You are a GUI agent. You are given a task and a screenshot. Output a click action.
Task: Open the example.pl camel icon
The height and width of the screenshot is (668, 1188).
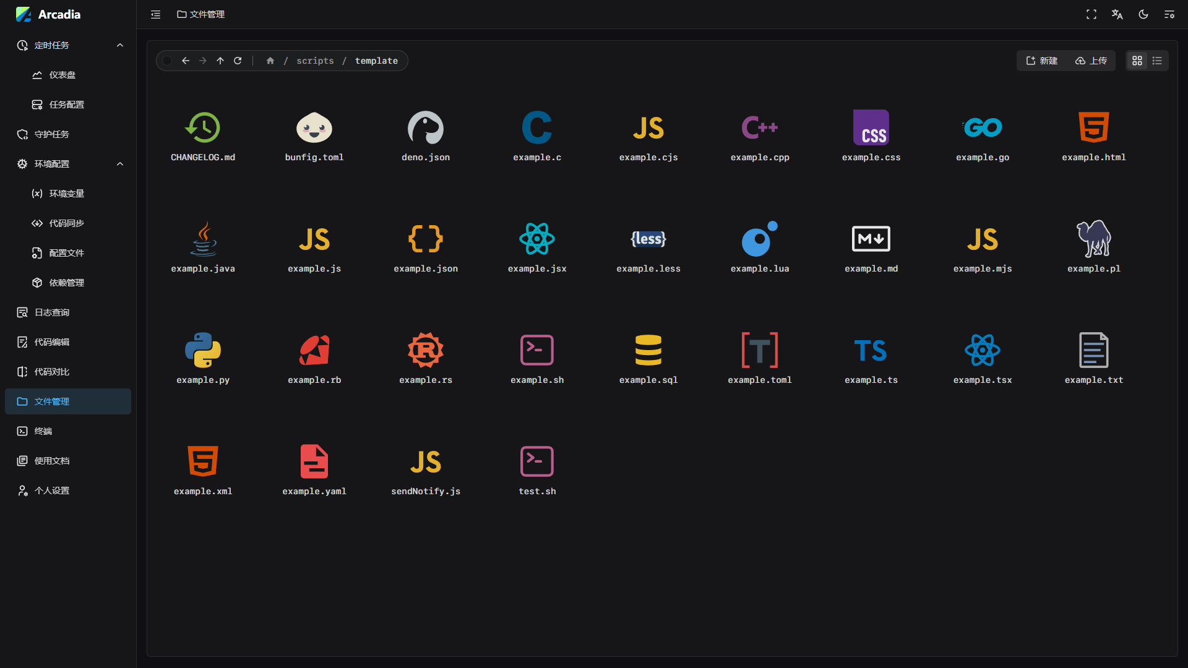[x=1094, y=239]
